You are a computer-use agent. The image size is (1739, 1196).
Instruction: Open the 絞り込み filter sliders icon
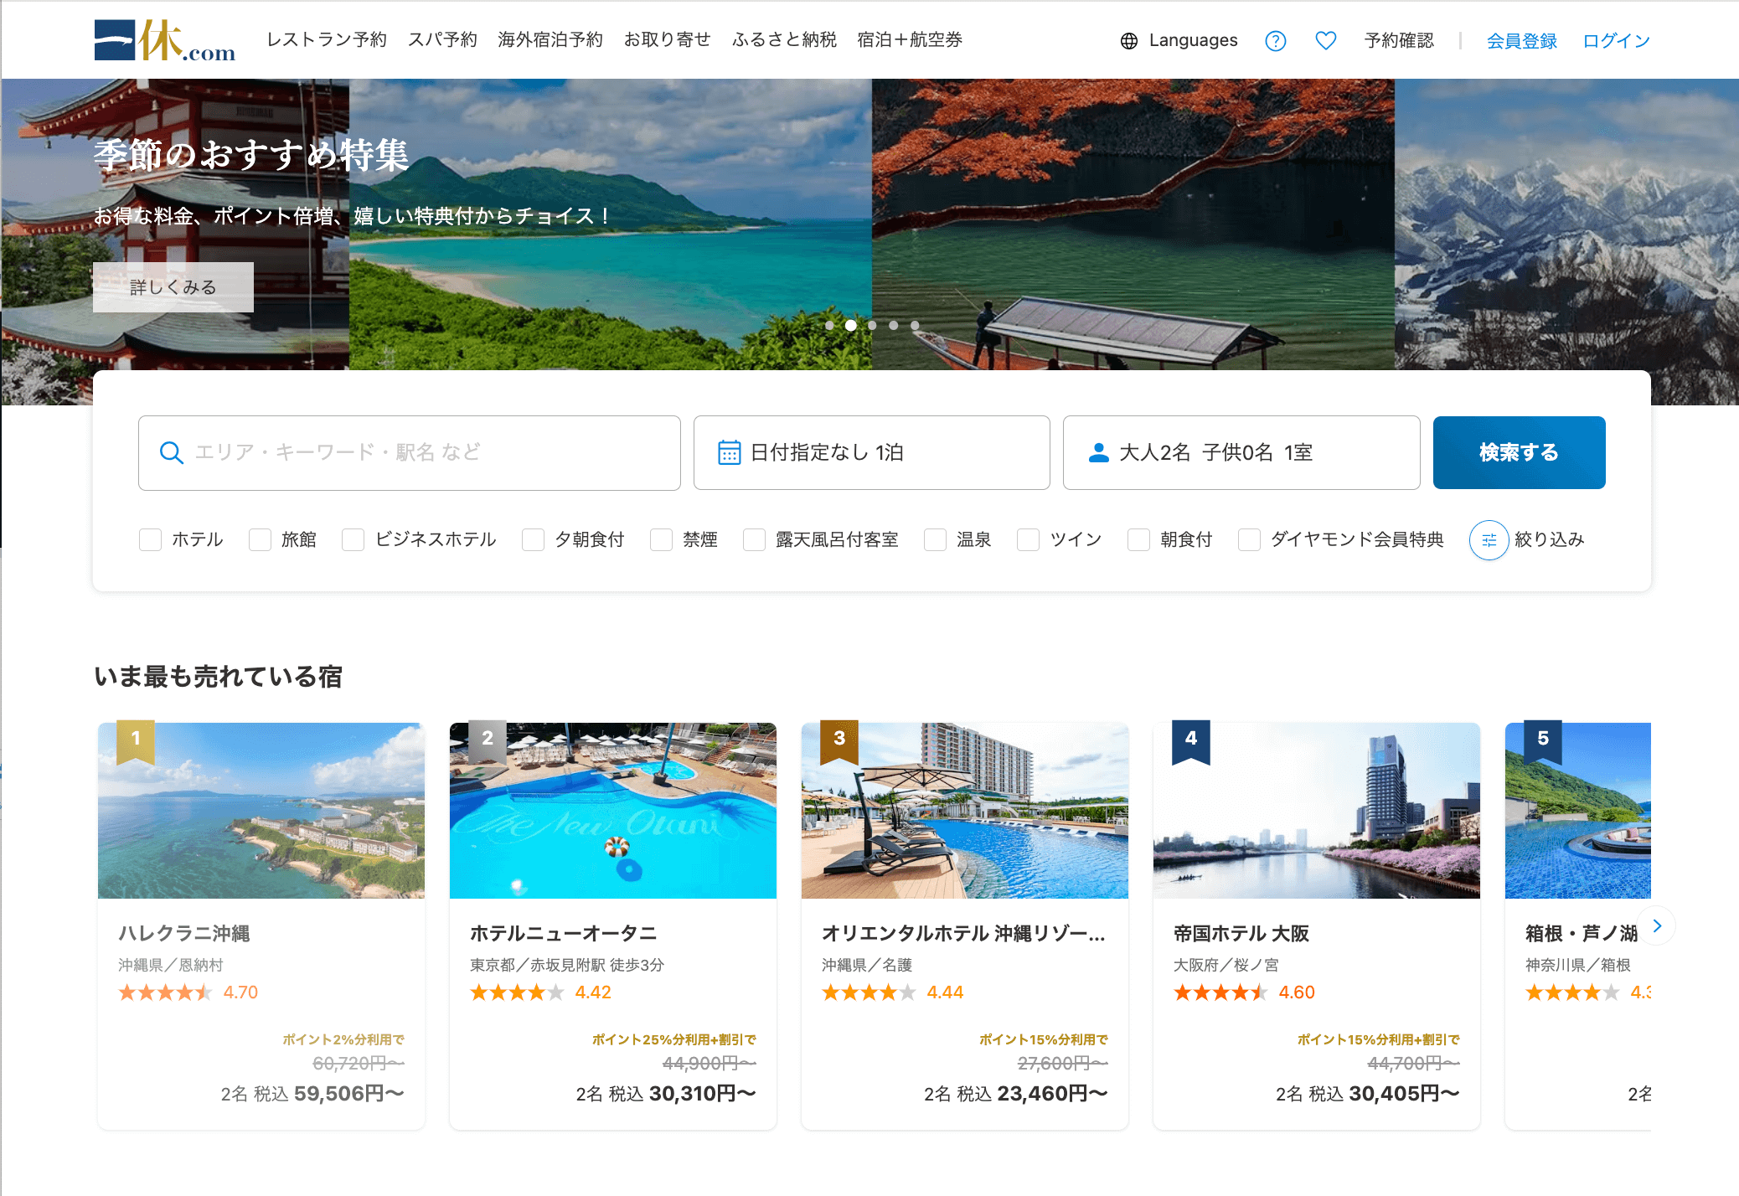(x=1489, y=540)
